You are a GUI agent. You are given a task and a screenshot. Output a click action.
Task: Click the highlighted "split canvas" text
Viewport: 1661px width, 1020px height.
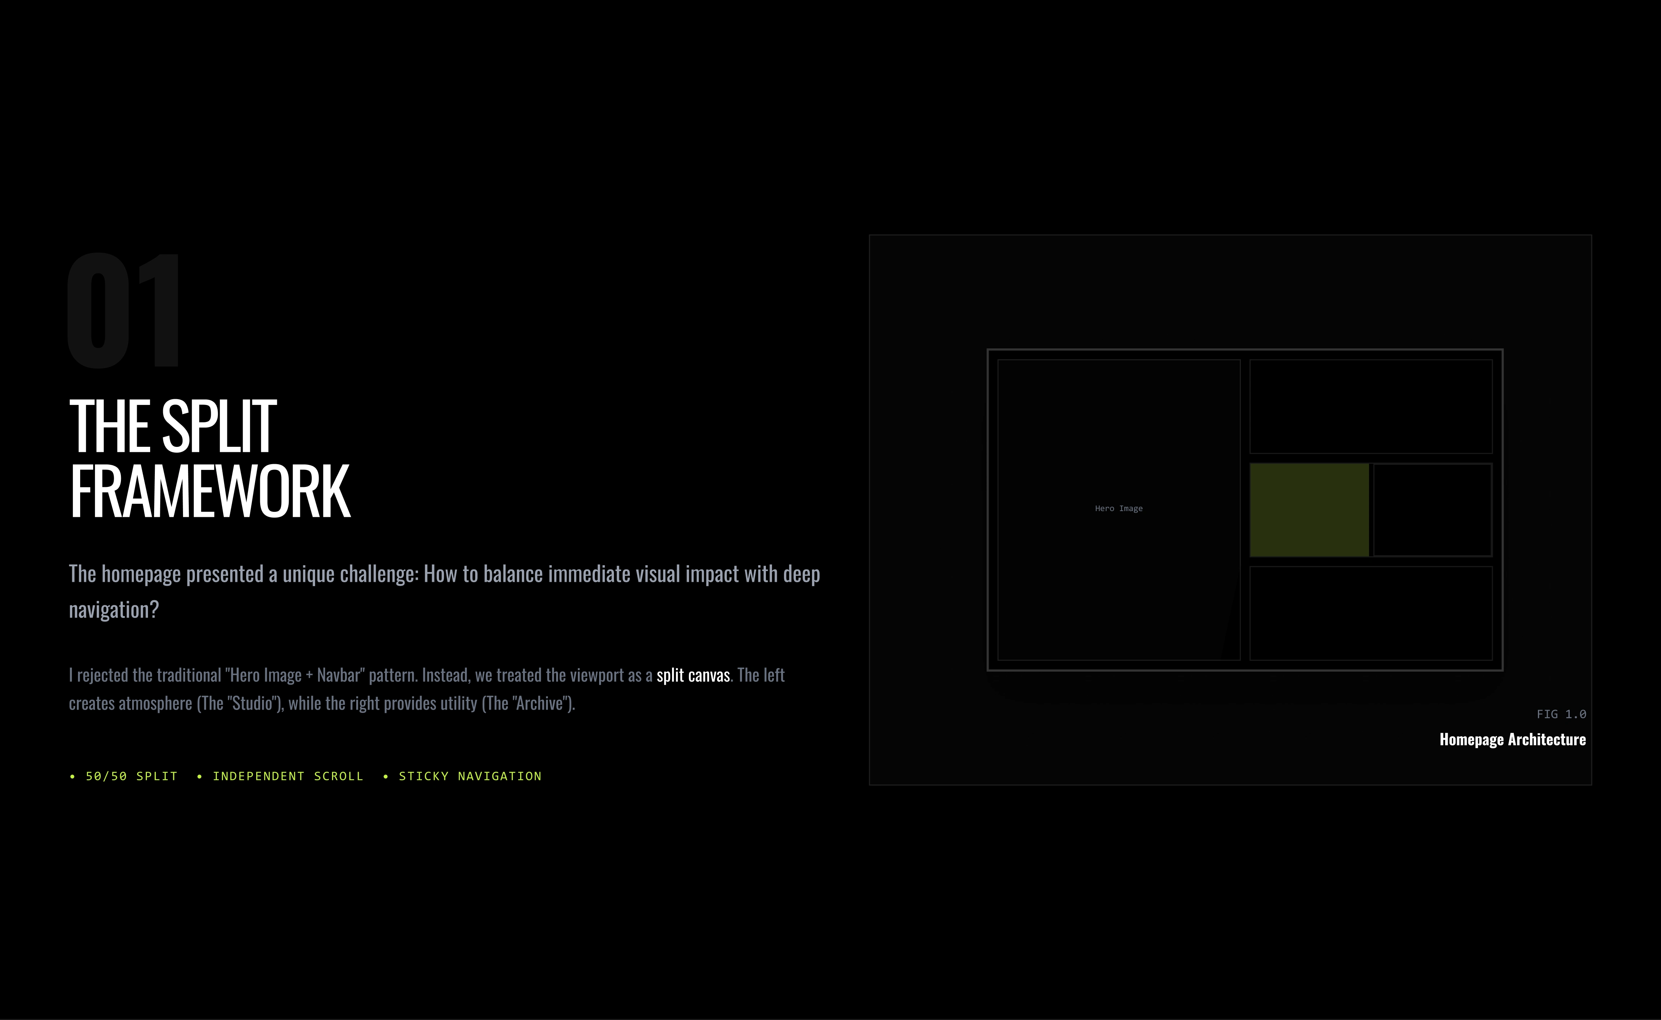point(693,675)
